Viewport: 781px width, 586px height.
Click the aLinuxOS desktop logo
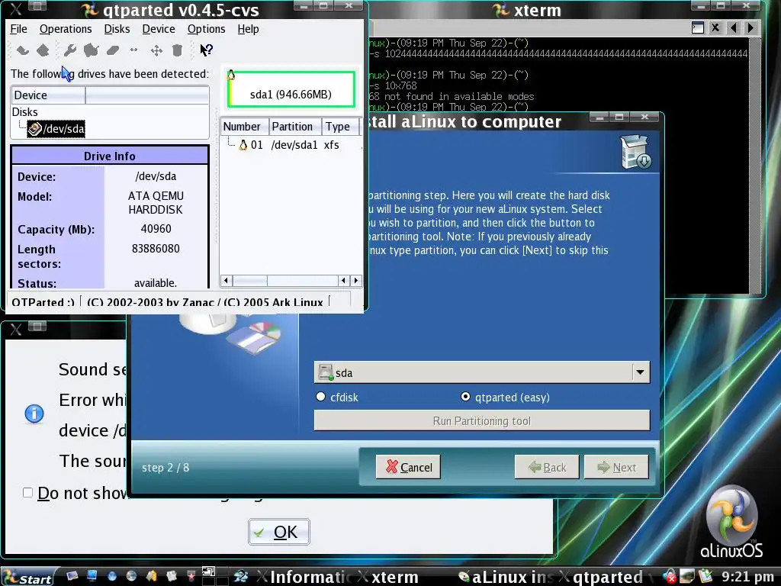(731, 522)
